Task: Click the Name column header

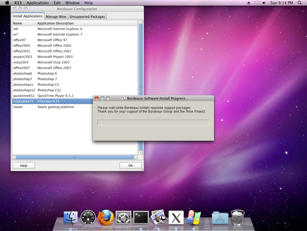Action: point(24,23)
